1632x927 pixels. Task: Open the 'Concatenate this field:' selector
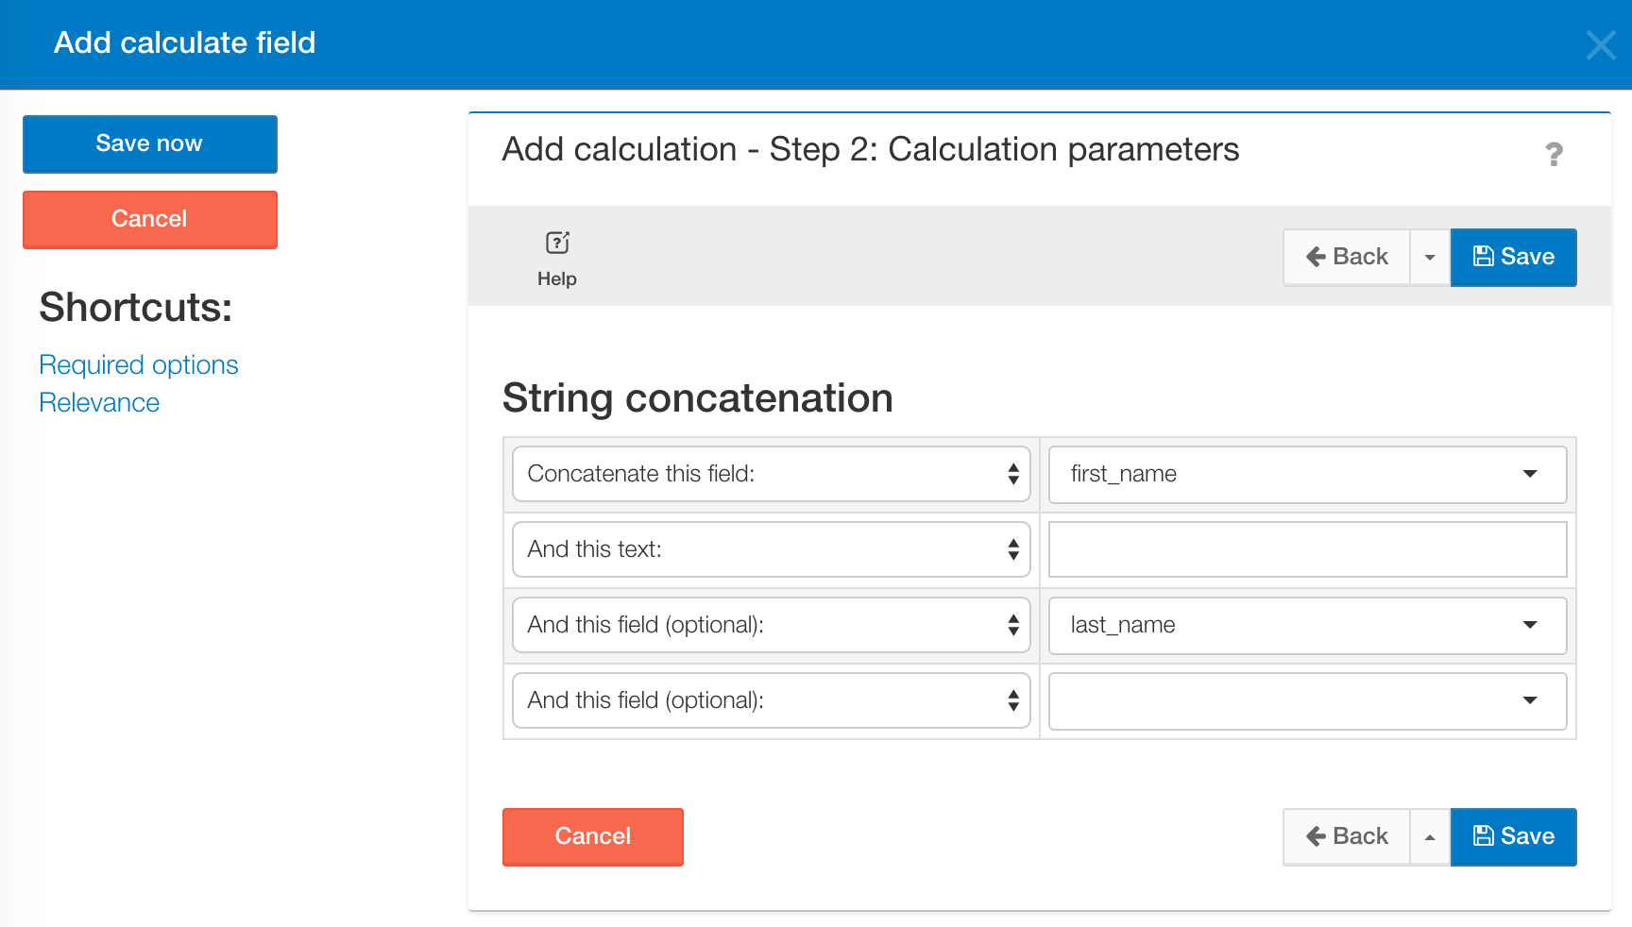pyautogui.click(x=771, y=474)
